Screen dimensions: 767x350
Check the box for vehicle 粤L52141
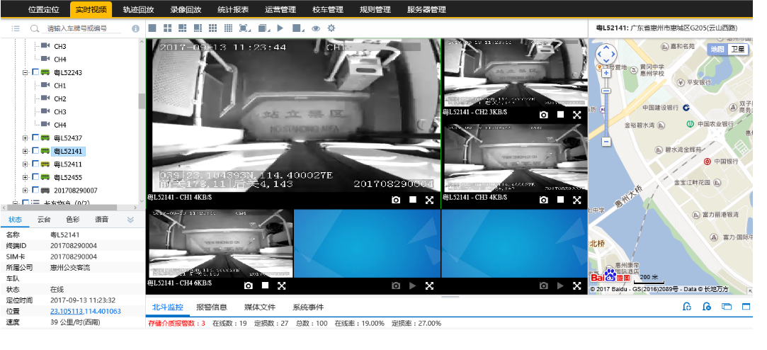pos(35,151)
